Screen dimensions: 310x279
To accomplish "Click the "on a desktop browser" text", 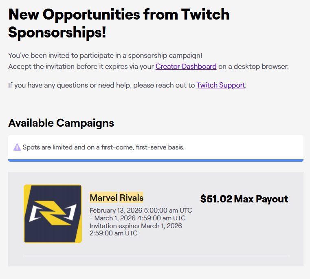I will (x=253, y=66).
